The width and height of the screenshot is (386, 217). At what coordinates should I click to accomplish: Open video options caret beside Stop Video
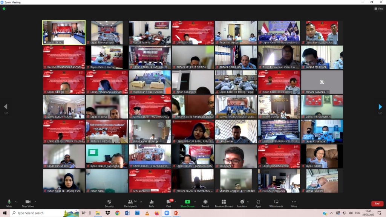coord(35,202)
